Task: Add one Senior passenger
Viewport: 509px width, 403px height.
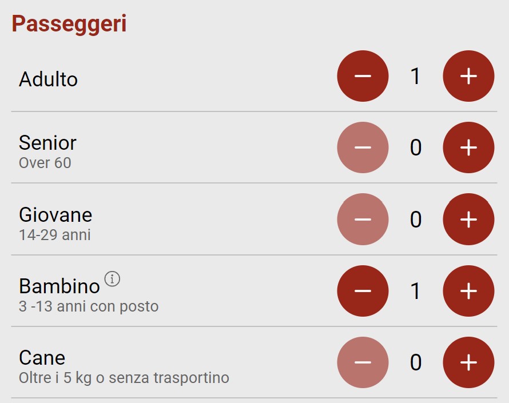Action: (x=468, y=147)
